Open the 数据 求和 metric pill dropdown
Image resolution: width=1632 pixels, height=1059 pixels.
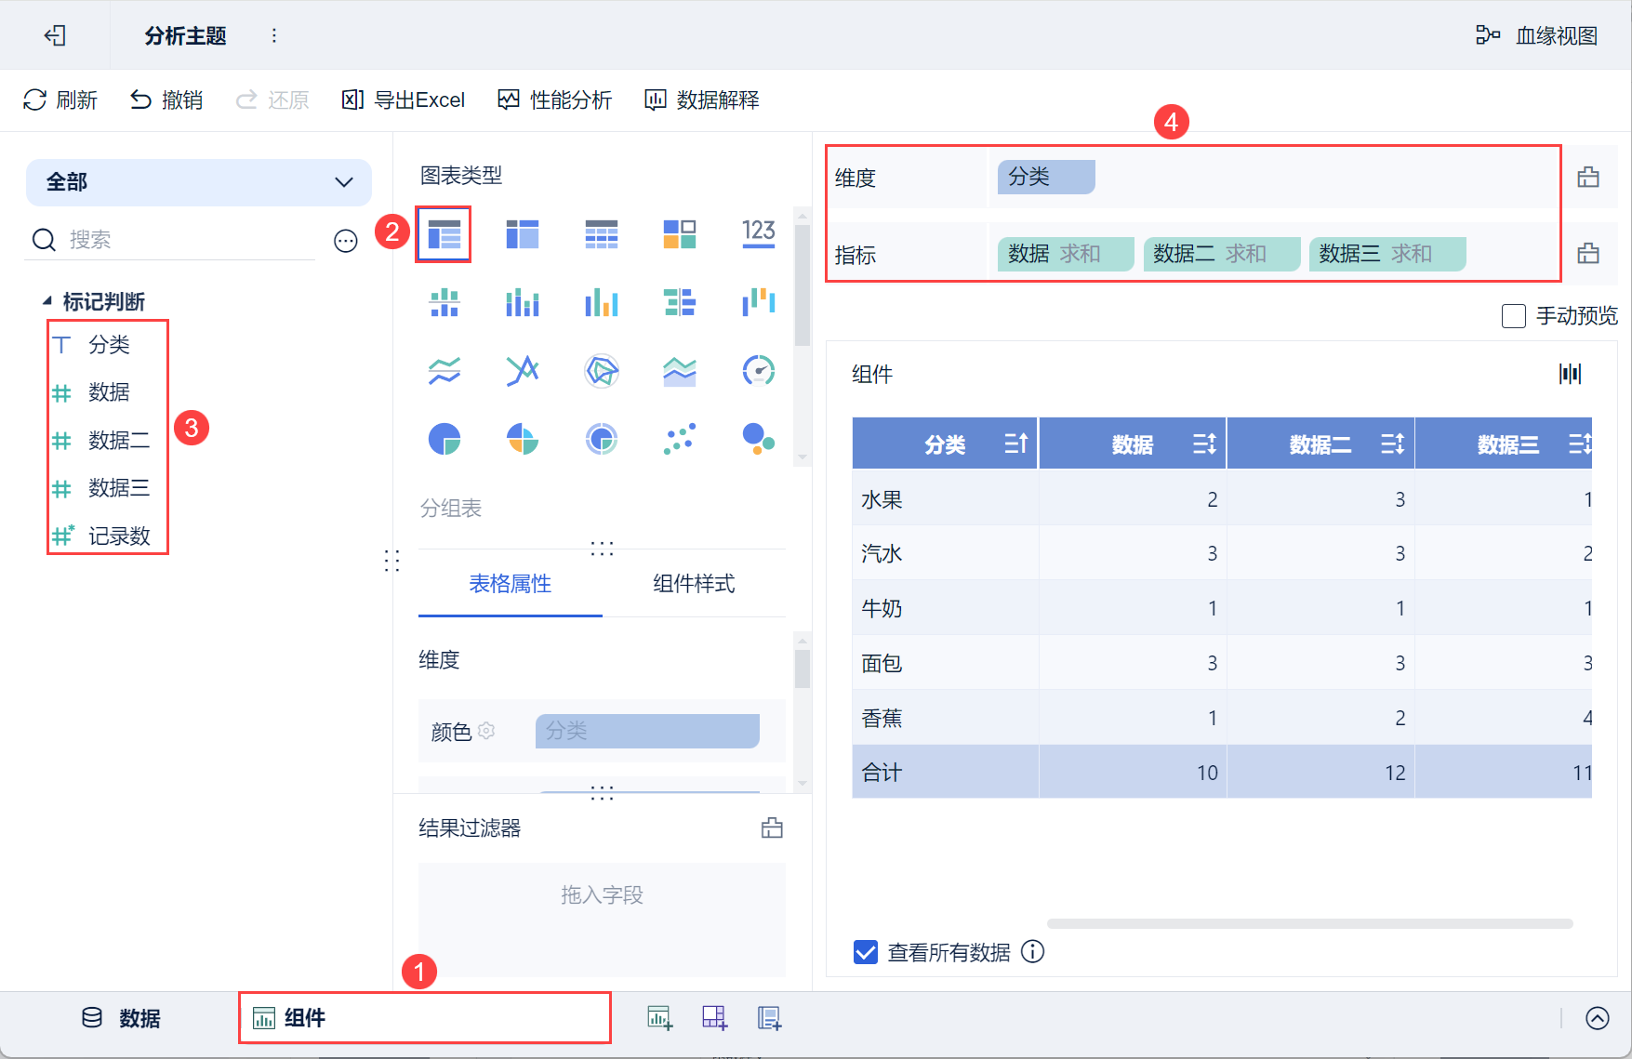pyautogui.click(x=1066, y=254)
